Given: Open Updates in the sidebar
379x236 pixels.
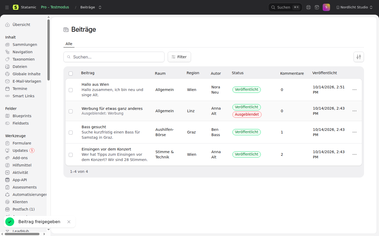Looking at the screenshot, I should click(x=20, y=151).
